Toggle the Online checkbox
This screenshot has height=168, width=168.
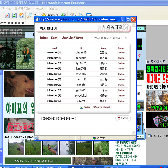(81, 107)
